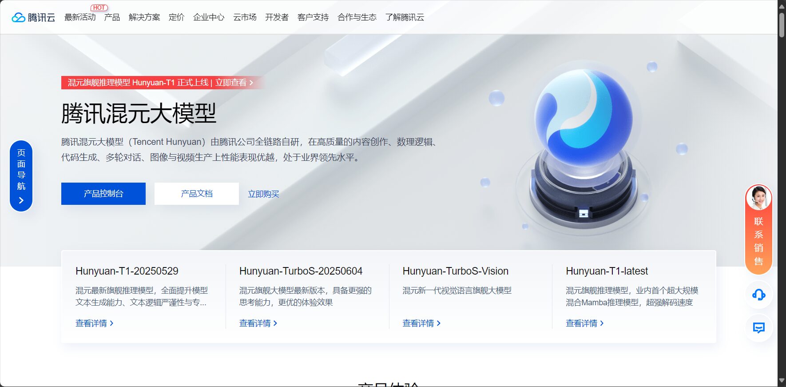The width and height of the screenshot is (786, 387).
Task: Open the 开发者 menu
Action: (277, 17)
